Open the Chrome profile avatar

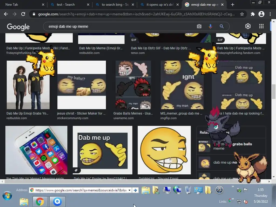(x=261, y=14)
